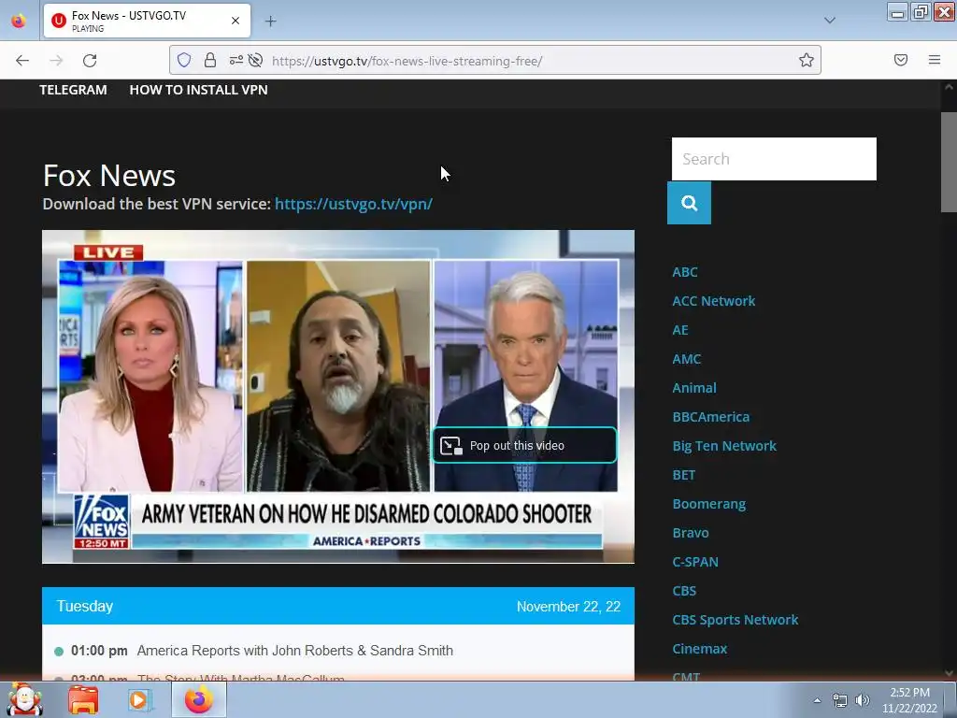Open the tracking protection shield icon
Viewport: 957px width, 718px height.
pyautogui.click(x=184, y=60)
